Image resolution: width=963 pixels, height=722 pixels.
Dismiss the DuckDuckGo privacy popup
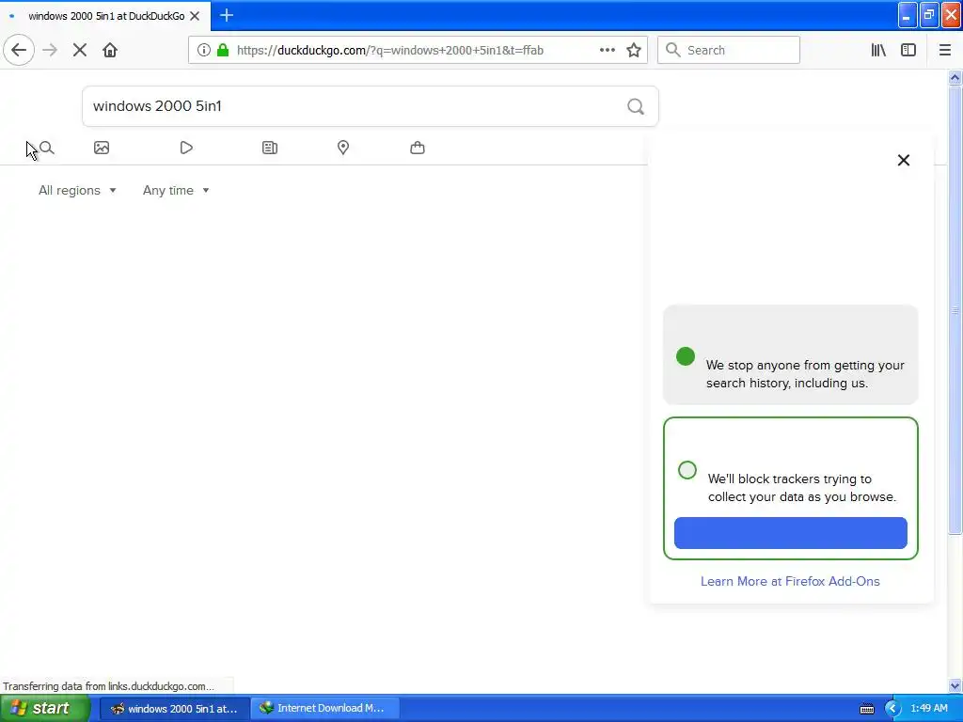coord(904,160)
